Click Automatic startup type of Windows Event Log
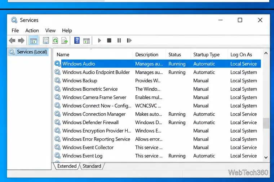This screenshot has height=182, width=274. tap(204, 156)
